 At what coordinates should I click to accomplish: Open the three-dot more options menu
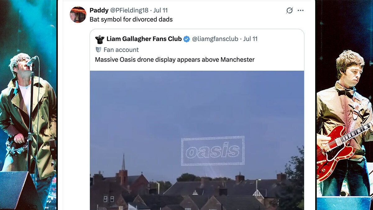point(300,10)
